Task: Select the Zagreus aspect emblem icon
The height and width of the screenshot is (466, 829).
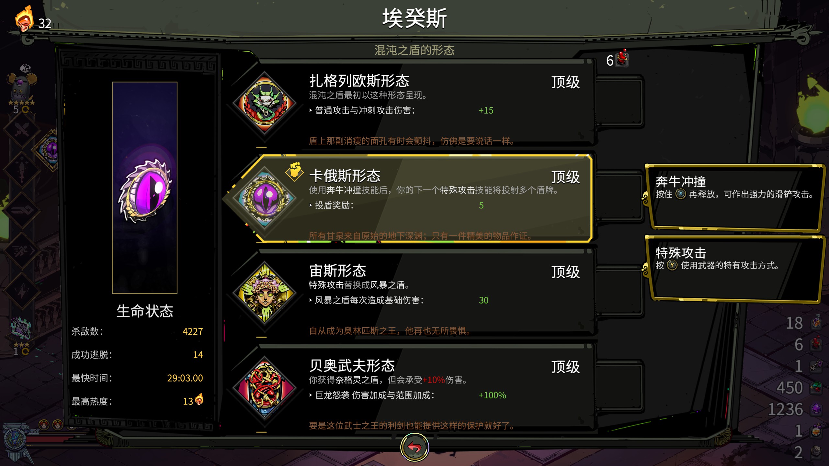Action: point(265,104)
